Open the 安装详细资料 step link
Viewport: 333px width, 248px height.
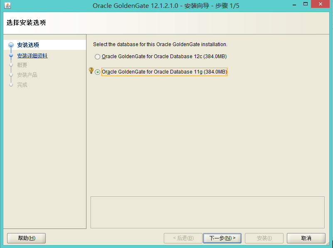click(32, 56)
